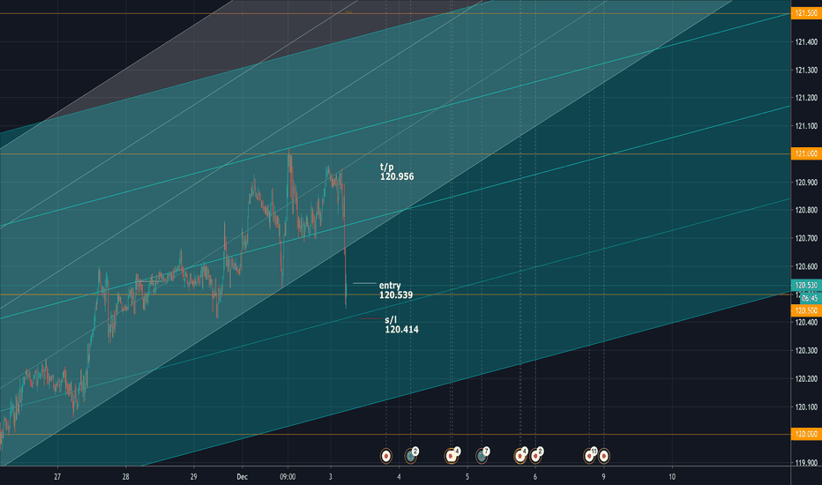Click the 06:45 bar countdown label
This screenshot has width=822, height=485.
(809, 298)
